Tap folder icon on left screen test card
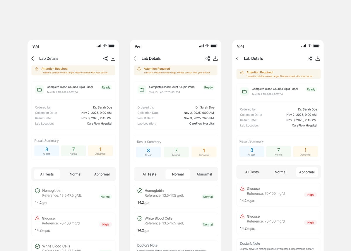Screen dimensions: 351x251 (40, 90)
